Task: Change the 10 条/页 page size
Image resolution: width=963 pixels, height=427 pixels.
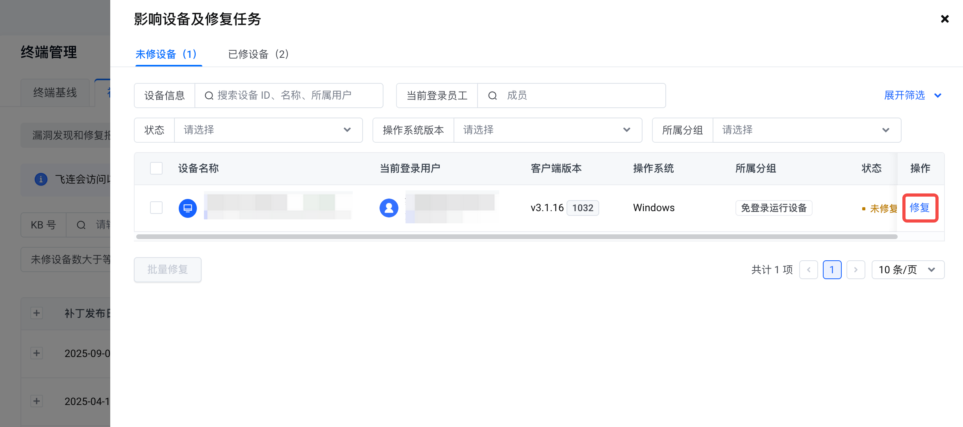Action: coord(907,270)
